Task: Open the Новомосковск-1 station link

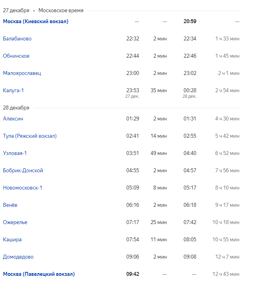Action: (x=23, y=188)
